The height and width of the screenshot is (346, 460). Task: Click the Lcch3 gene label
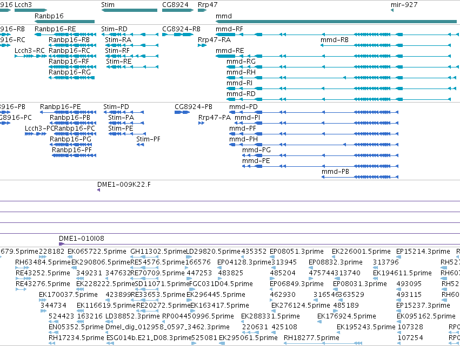(x=23, y=5)
